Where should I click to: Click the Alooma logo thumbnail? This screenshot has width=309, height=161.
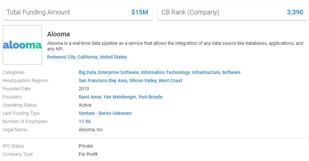[x=22, y=45]
